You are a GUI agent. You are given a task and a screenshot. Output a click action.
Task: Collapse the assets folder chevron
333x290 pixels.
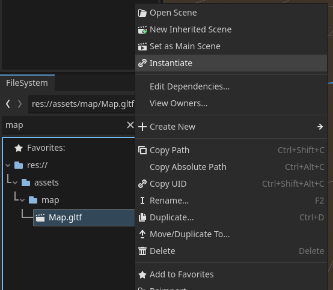15,183
